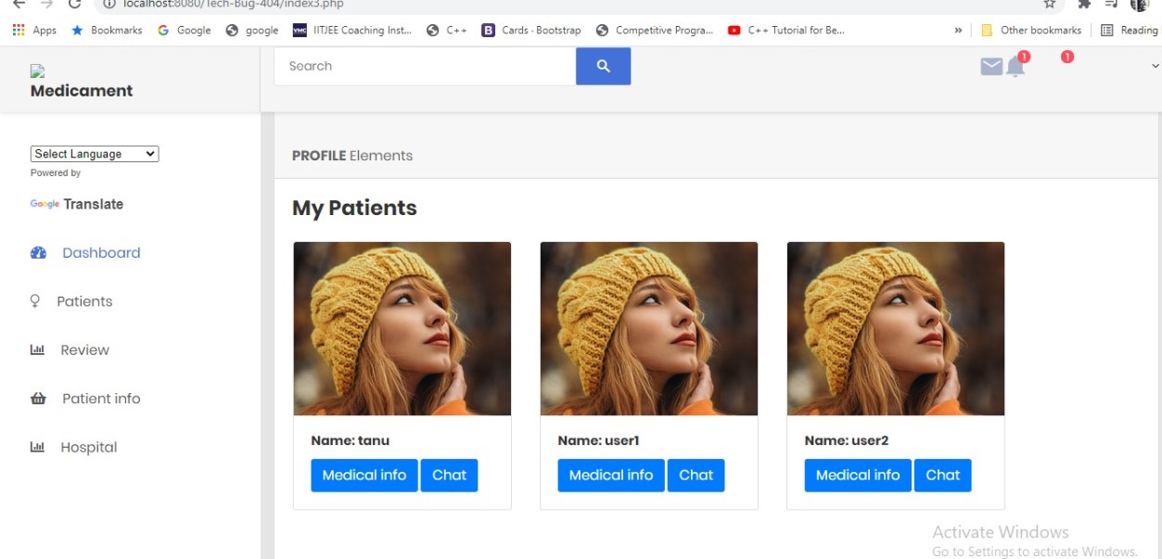The height and width of the screenshot is (559, 1162).
Task: Click the "My Patients" heading
Action: click(354, 208)
